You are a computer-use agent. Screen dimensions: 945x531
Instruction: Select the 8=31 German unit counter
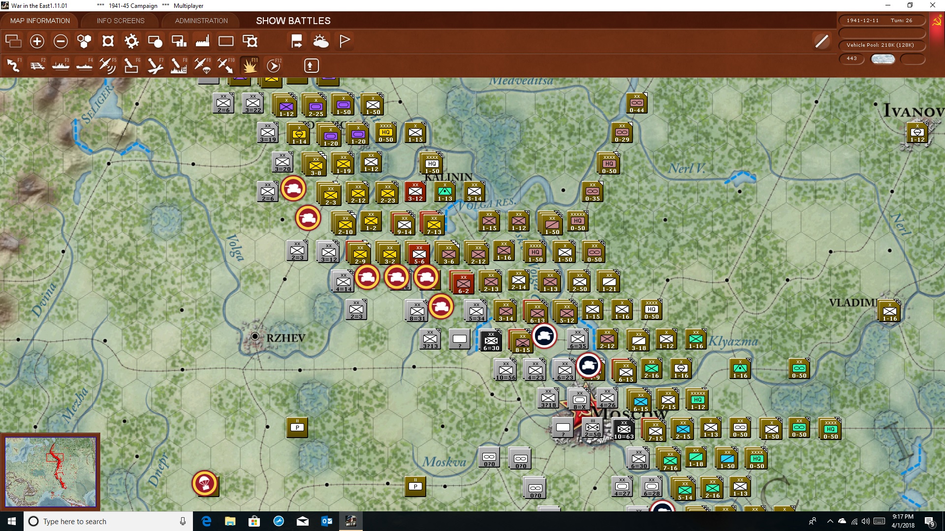[x=417, y=311]
